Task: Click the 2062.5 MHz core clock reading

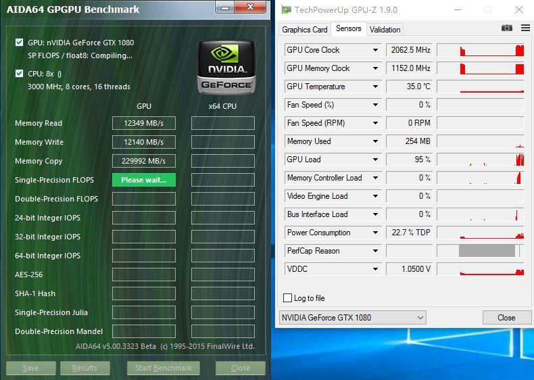Action: tap(410, 50)
